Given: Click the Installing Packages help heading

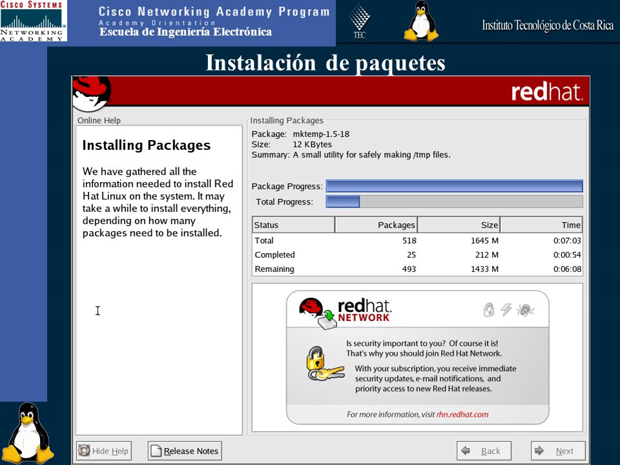Looking at the screenshot, I should pyautogui.click(x=147, y=145).
